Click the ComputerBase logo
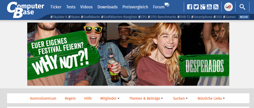The height and width of the screenshot is (108, 254). [x=26, y=10]
